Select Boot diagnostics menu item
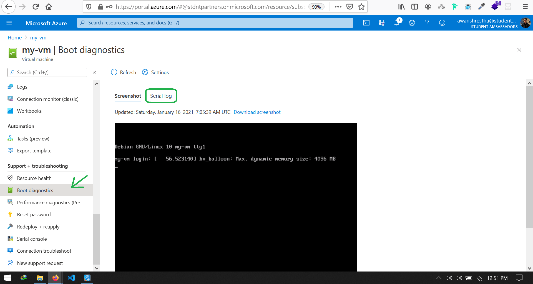This screenshot has width=533, height=284. (46, 190)
